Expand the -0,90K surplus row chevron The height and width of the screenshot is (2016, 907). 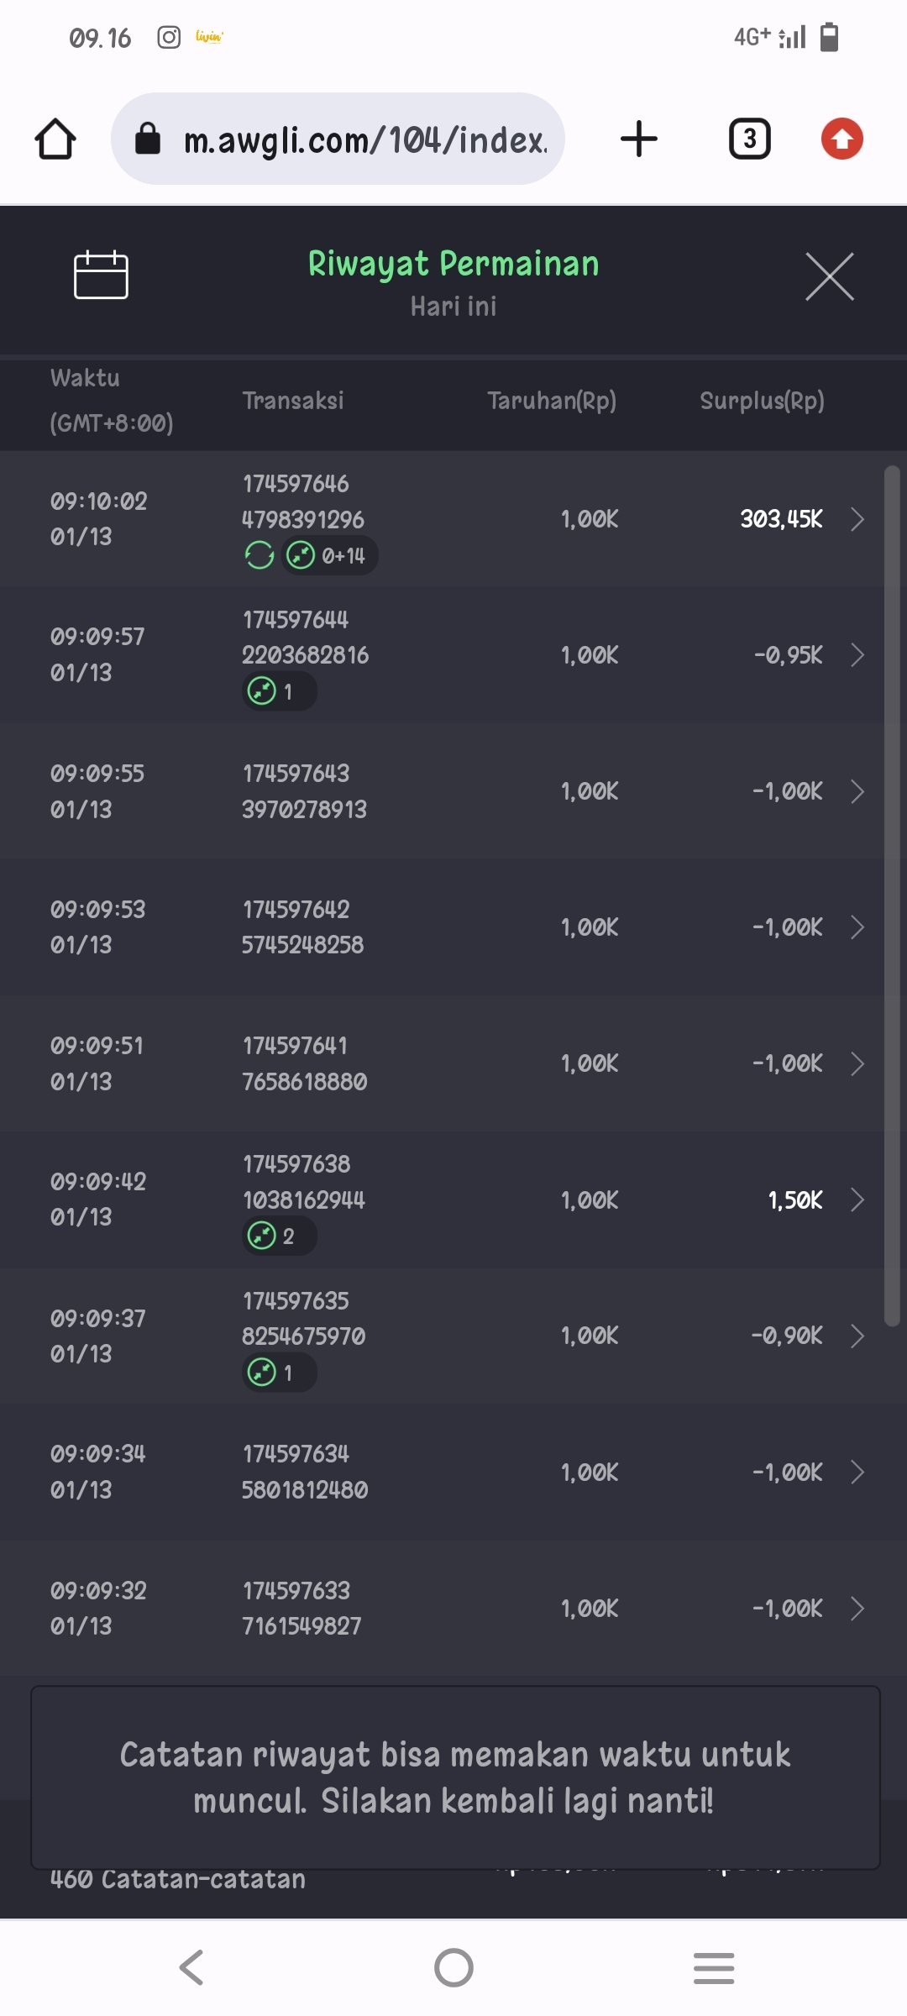(x=857, y=1336)
